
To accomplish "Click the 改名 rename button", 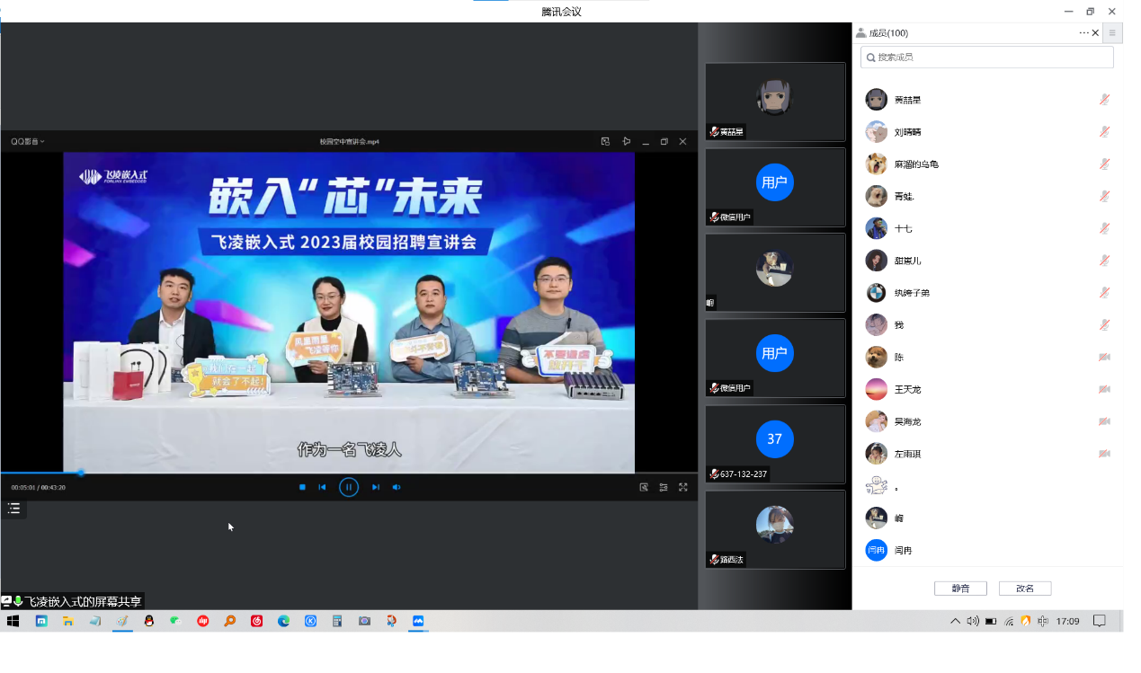I will click(x=1025, y=589).
